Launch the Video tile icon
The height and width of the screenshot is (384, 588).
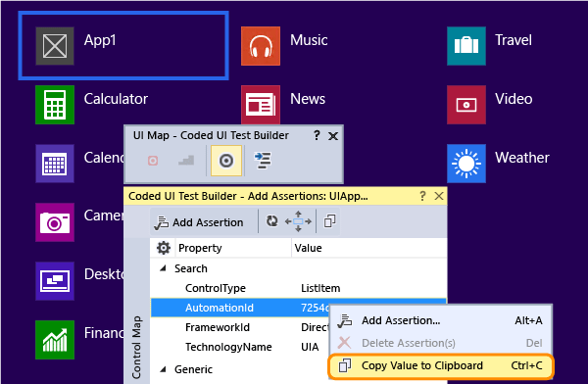pyautogui.click(x=466, y=105)
